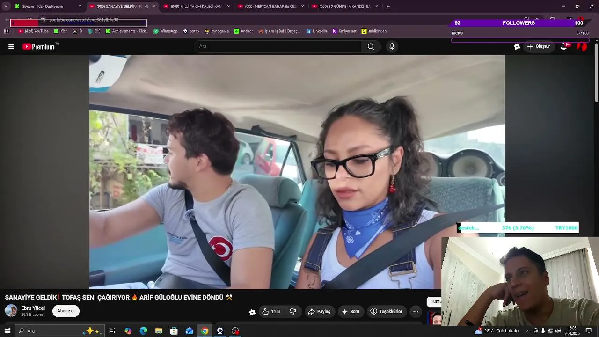This screenshot has width=599, height=337.
Task: Open the more actions ellipsis under the video
Action: coord(416,312)
